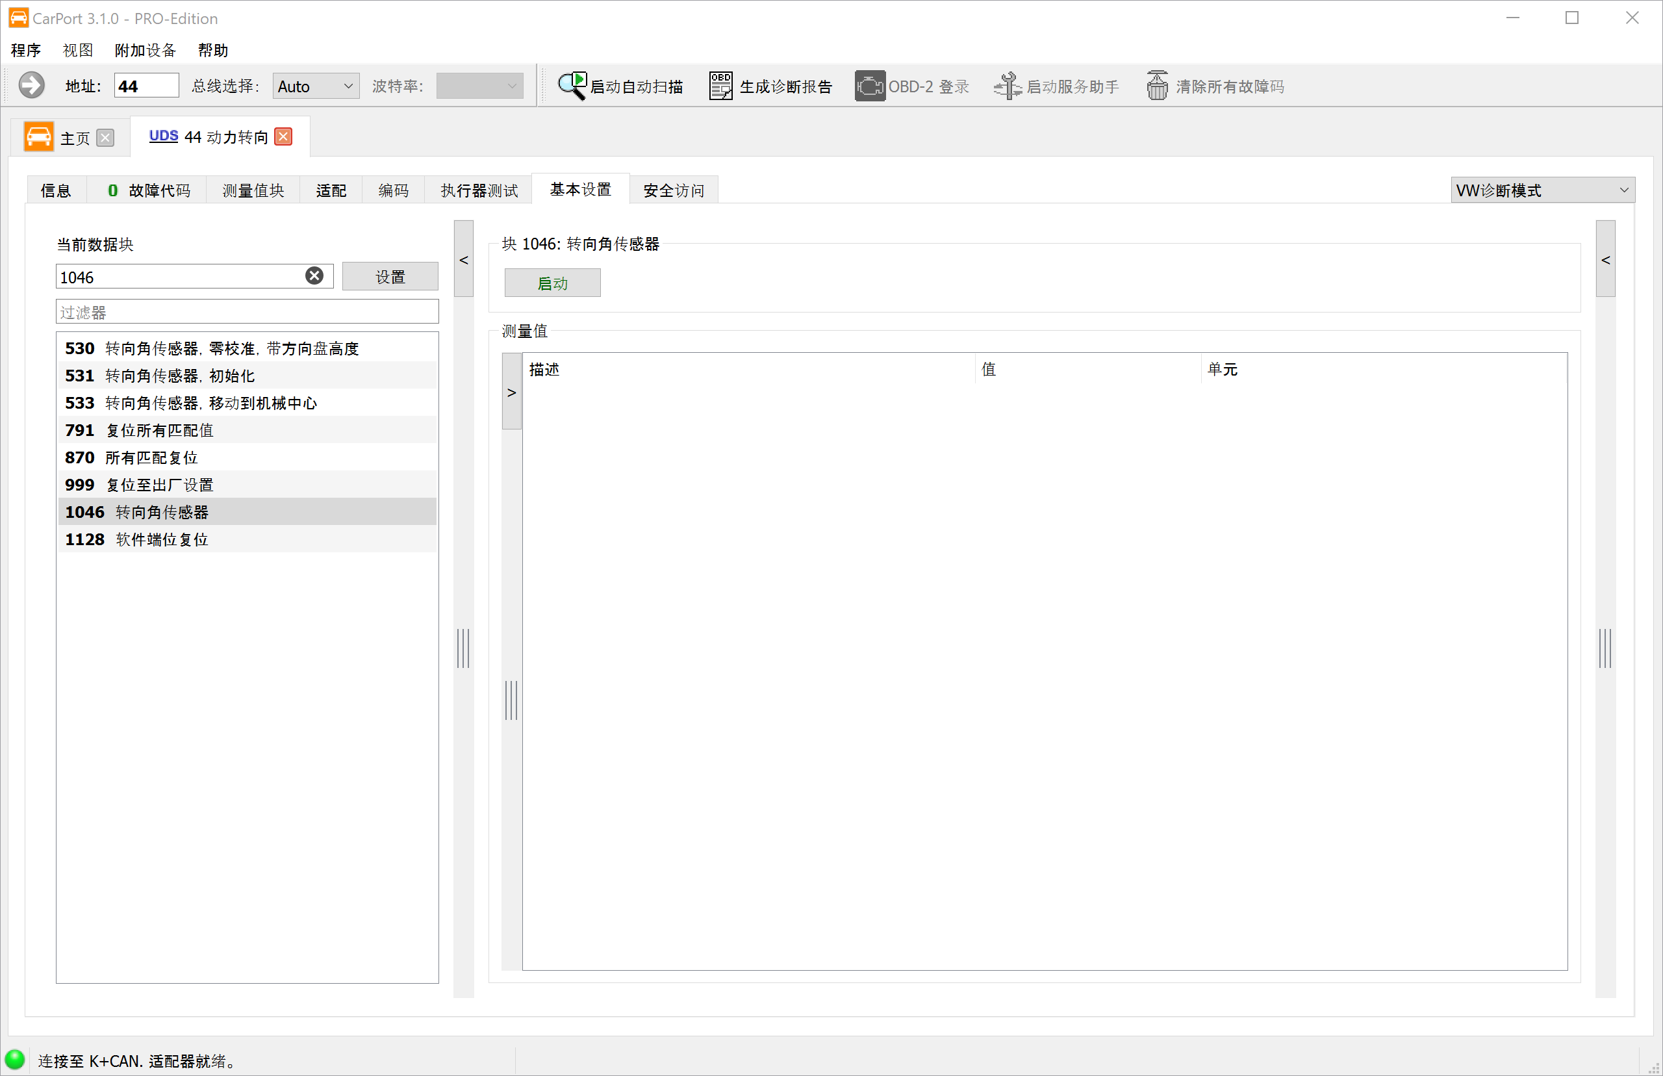Open the 总线选择 Auto dropdown
This screenshot has width=1663, height=1076.
click(316, 86)
